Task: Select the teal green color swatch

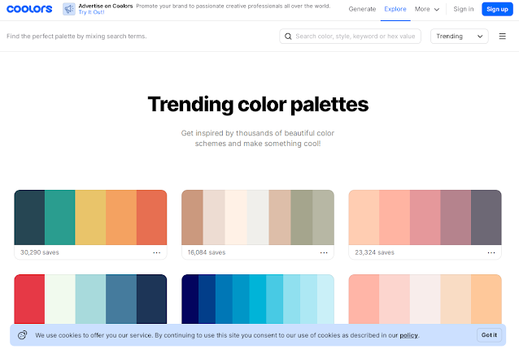Action: coord(59,217)
